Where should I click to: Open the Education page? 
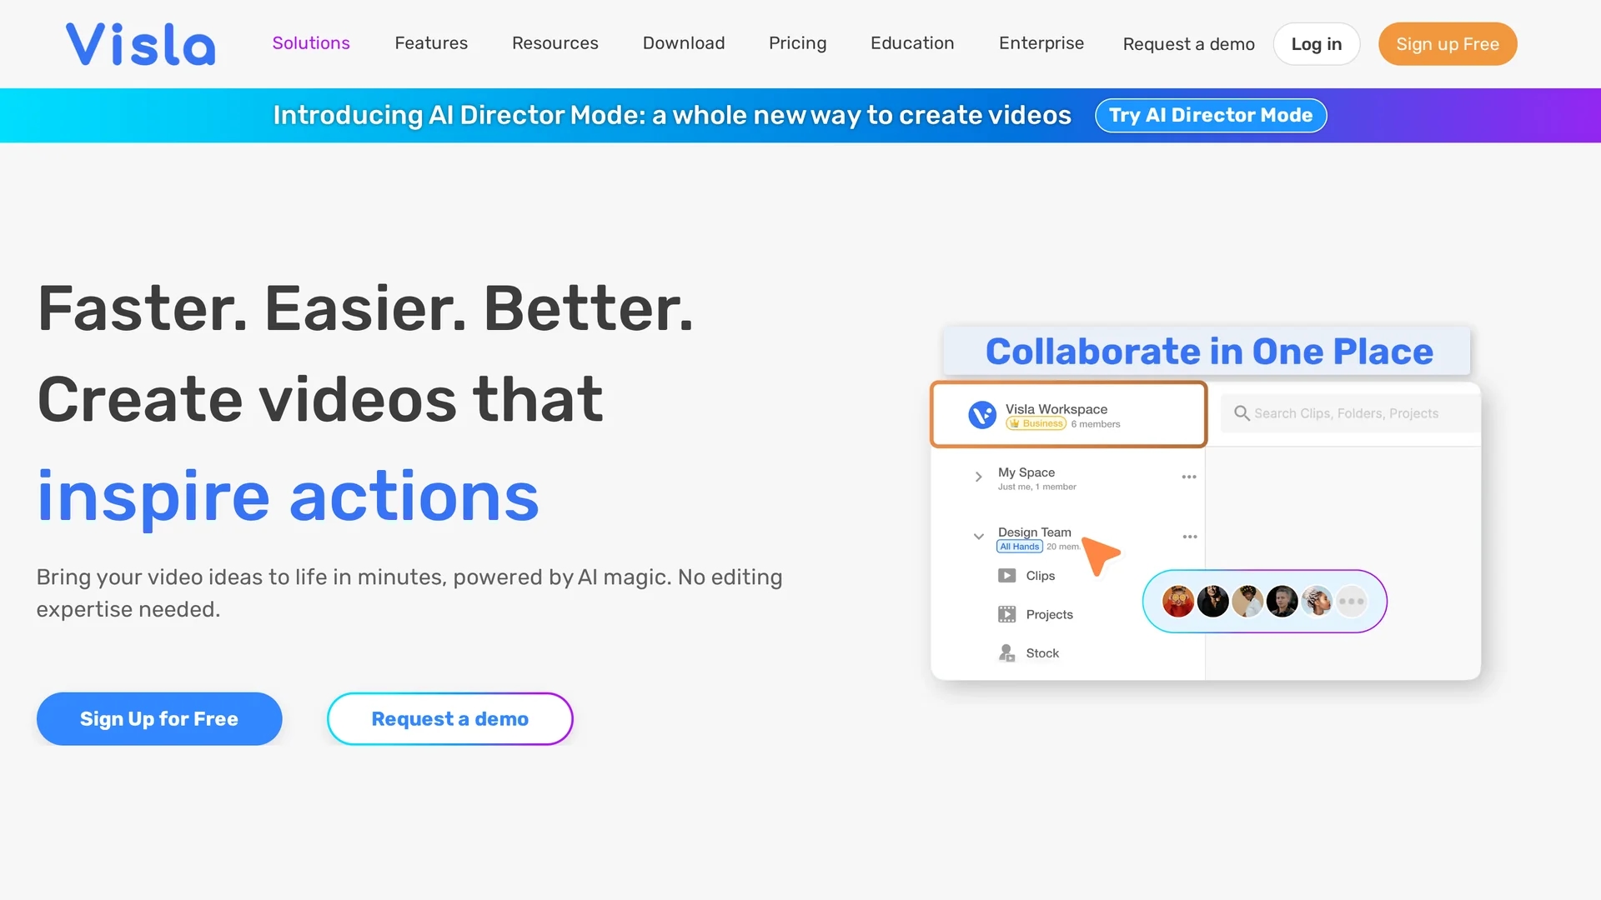point(912,43)
